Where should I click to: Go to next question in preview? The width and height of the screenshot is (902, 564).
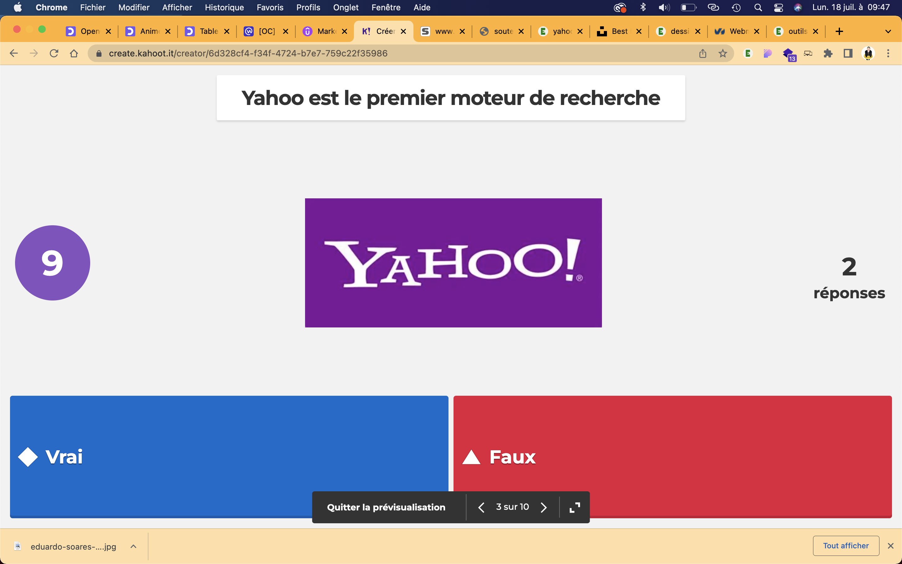544,507
